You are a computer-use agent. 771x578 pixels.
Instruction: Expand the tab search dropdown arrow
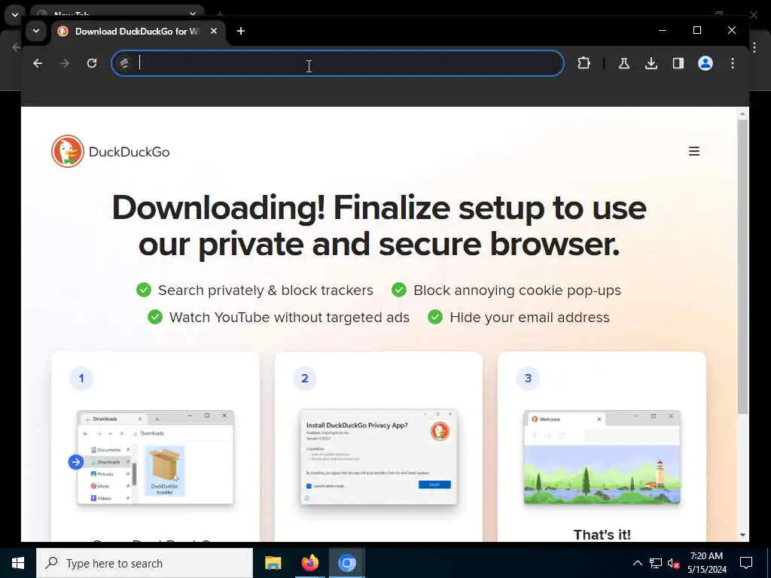[x=36, y=31]
